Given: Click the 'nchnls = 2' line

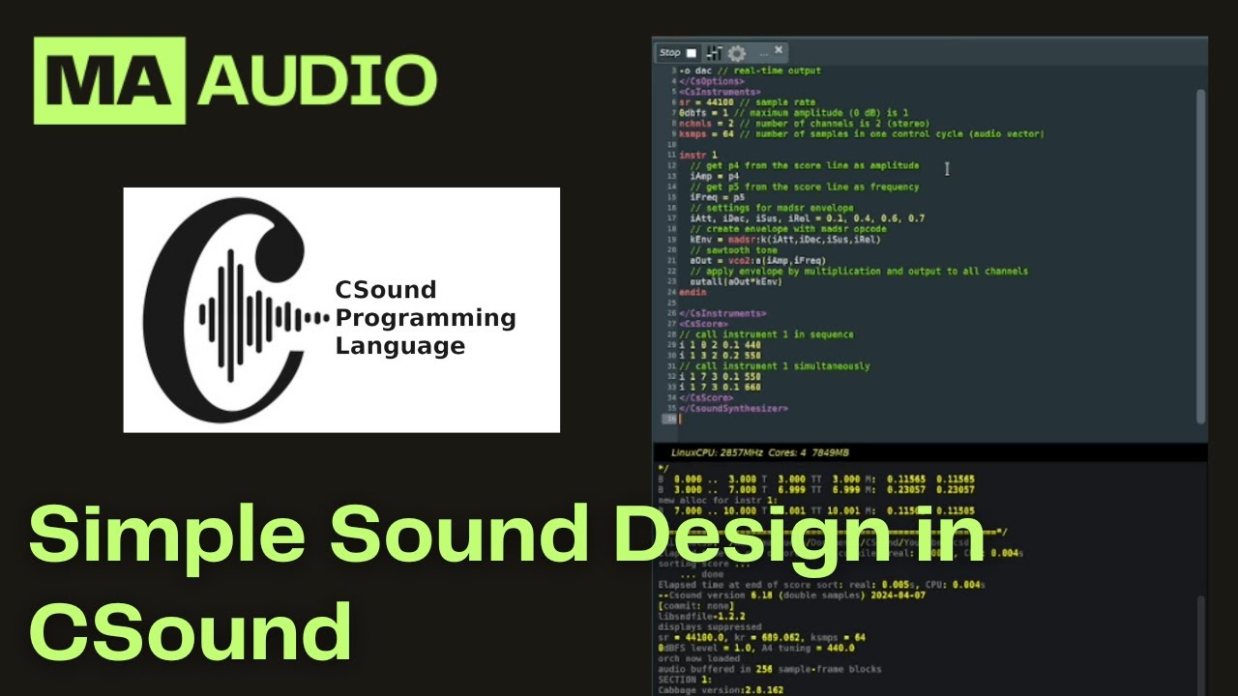Looking at the screenshot, I should pos(804,124).
